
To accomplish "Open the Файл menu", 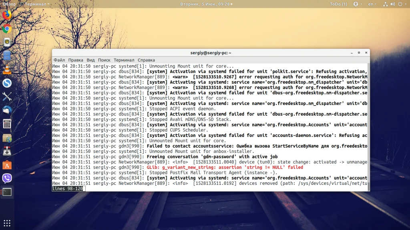I will point(59,60).
